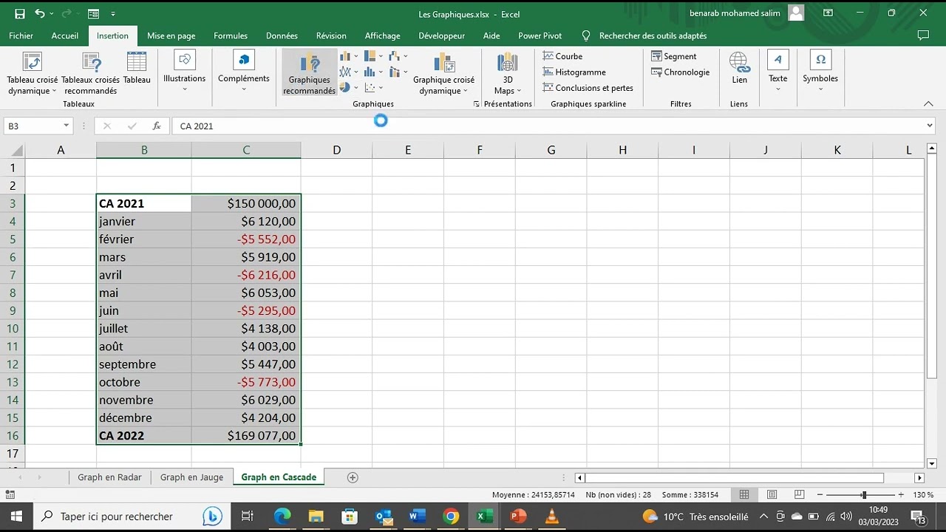Expand the Illustrations dropdown
946x532 pixels.
pyautogui.click(x=184, y=72)
